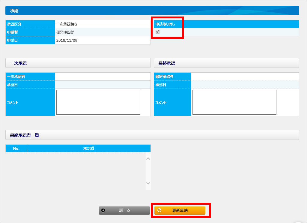
Task: Click the 最終承認 comment text box
Action: pyautogui.click(x=234, y=102)
